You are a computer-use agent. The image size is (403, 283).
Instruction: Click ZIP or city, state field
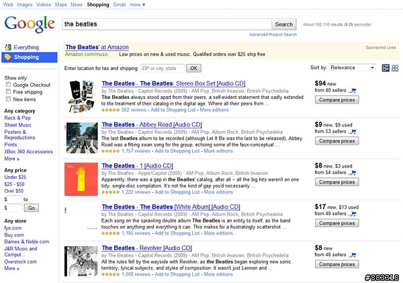[163, 68]
